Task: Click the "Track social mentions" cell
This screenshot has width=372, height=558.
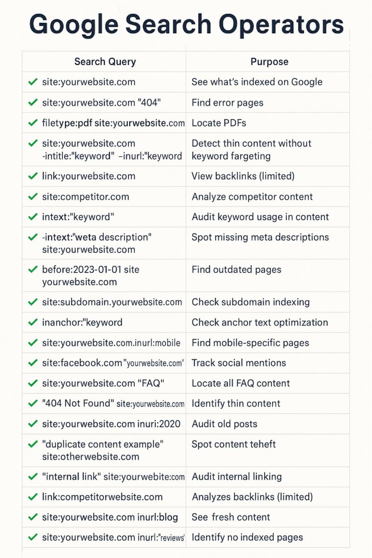Action: [239, 363]
